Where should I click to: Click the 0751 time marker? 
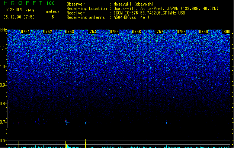pos(25,32)
